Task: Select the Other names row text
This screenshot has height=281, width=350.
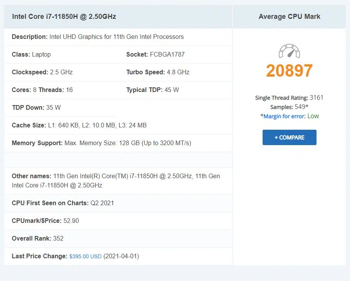Action: 116,181
